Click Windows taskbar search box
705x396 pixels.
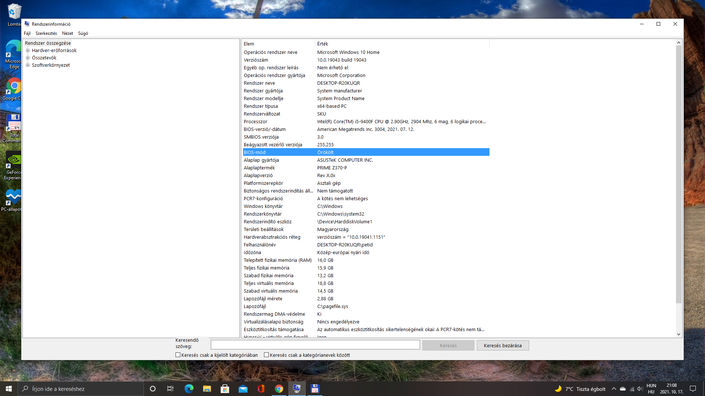(x=81, y=389)
